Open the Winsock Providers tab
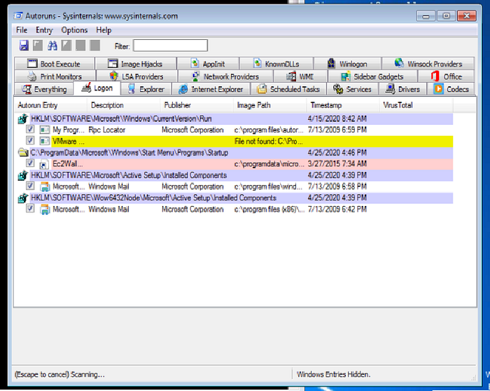This screenshot has height=391, width=490. point(428,64)
